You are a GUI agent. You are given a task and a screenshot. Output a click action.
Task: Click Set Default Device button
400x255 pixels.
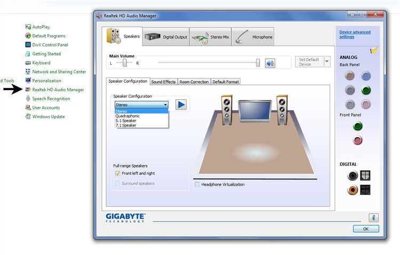[x=309, y=62]
